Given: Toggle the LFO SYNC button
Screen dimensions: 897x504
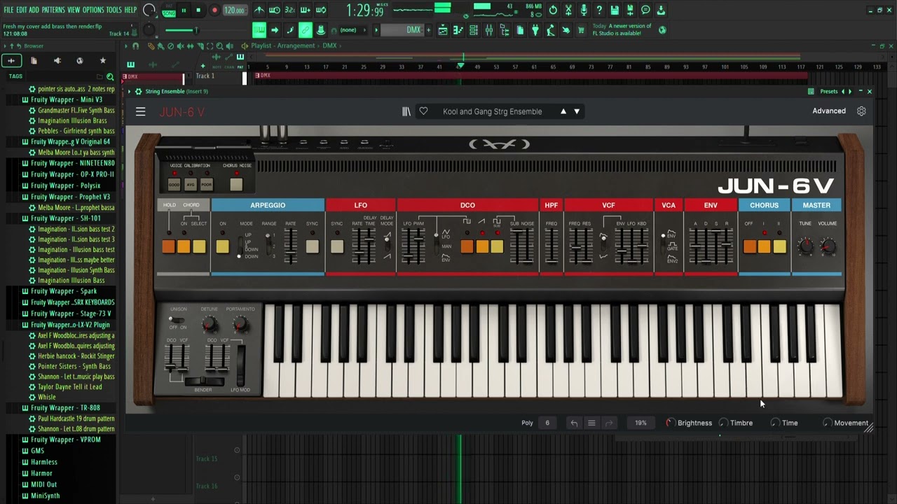Looking at the screenshot, I should tap(337, 246).
